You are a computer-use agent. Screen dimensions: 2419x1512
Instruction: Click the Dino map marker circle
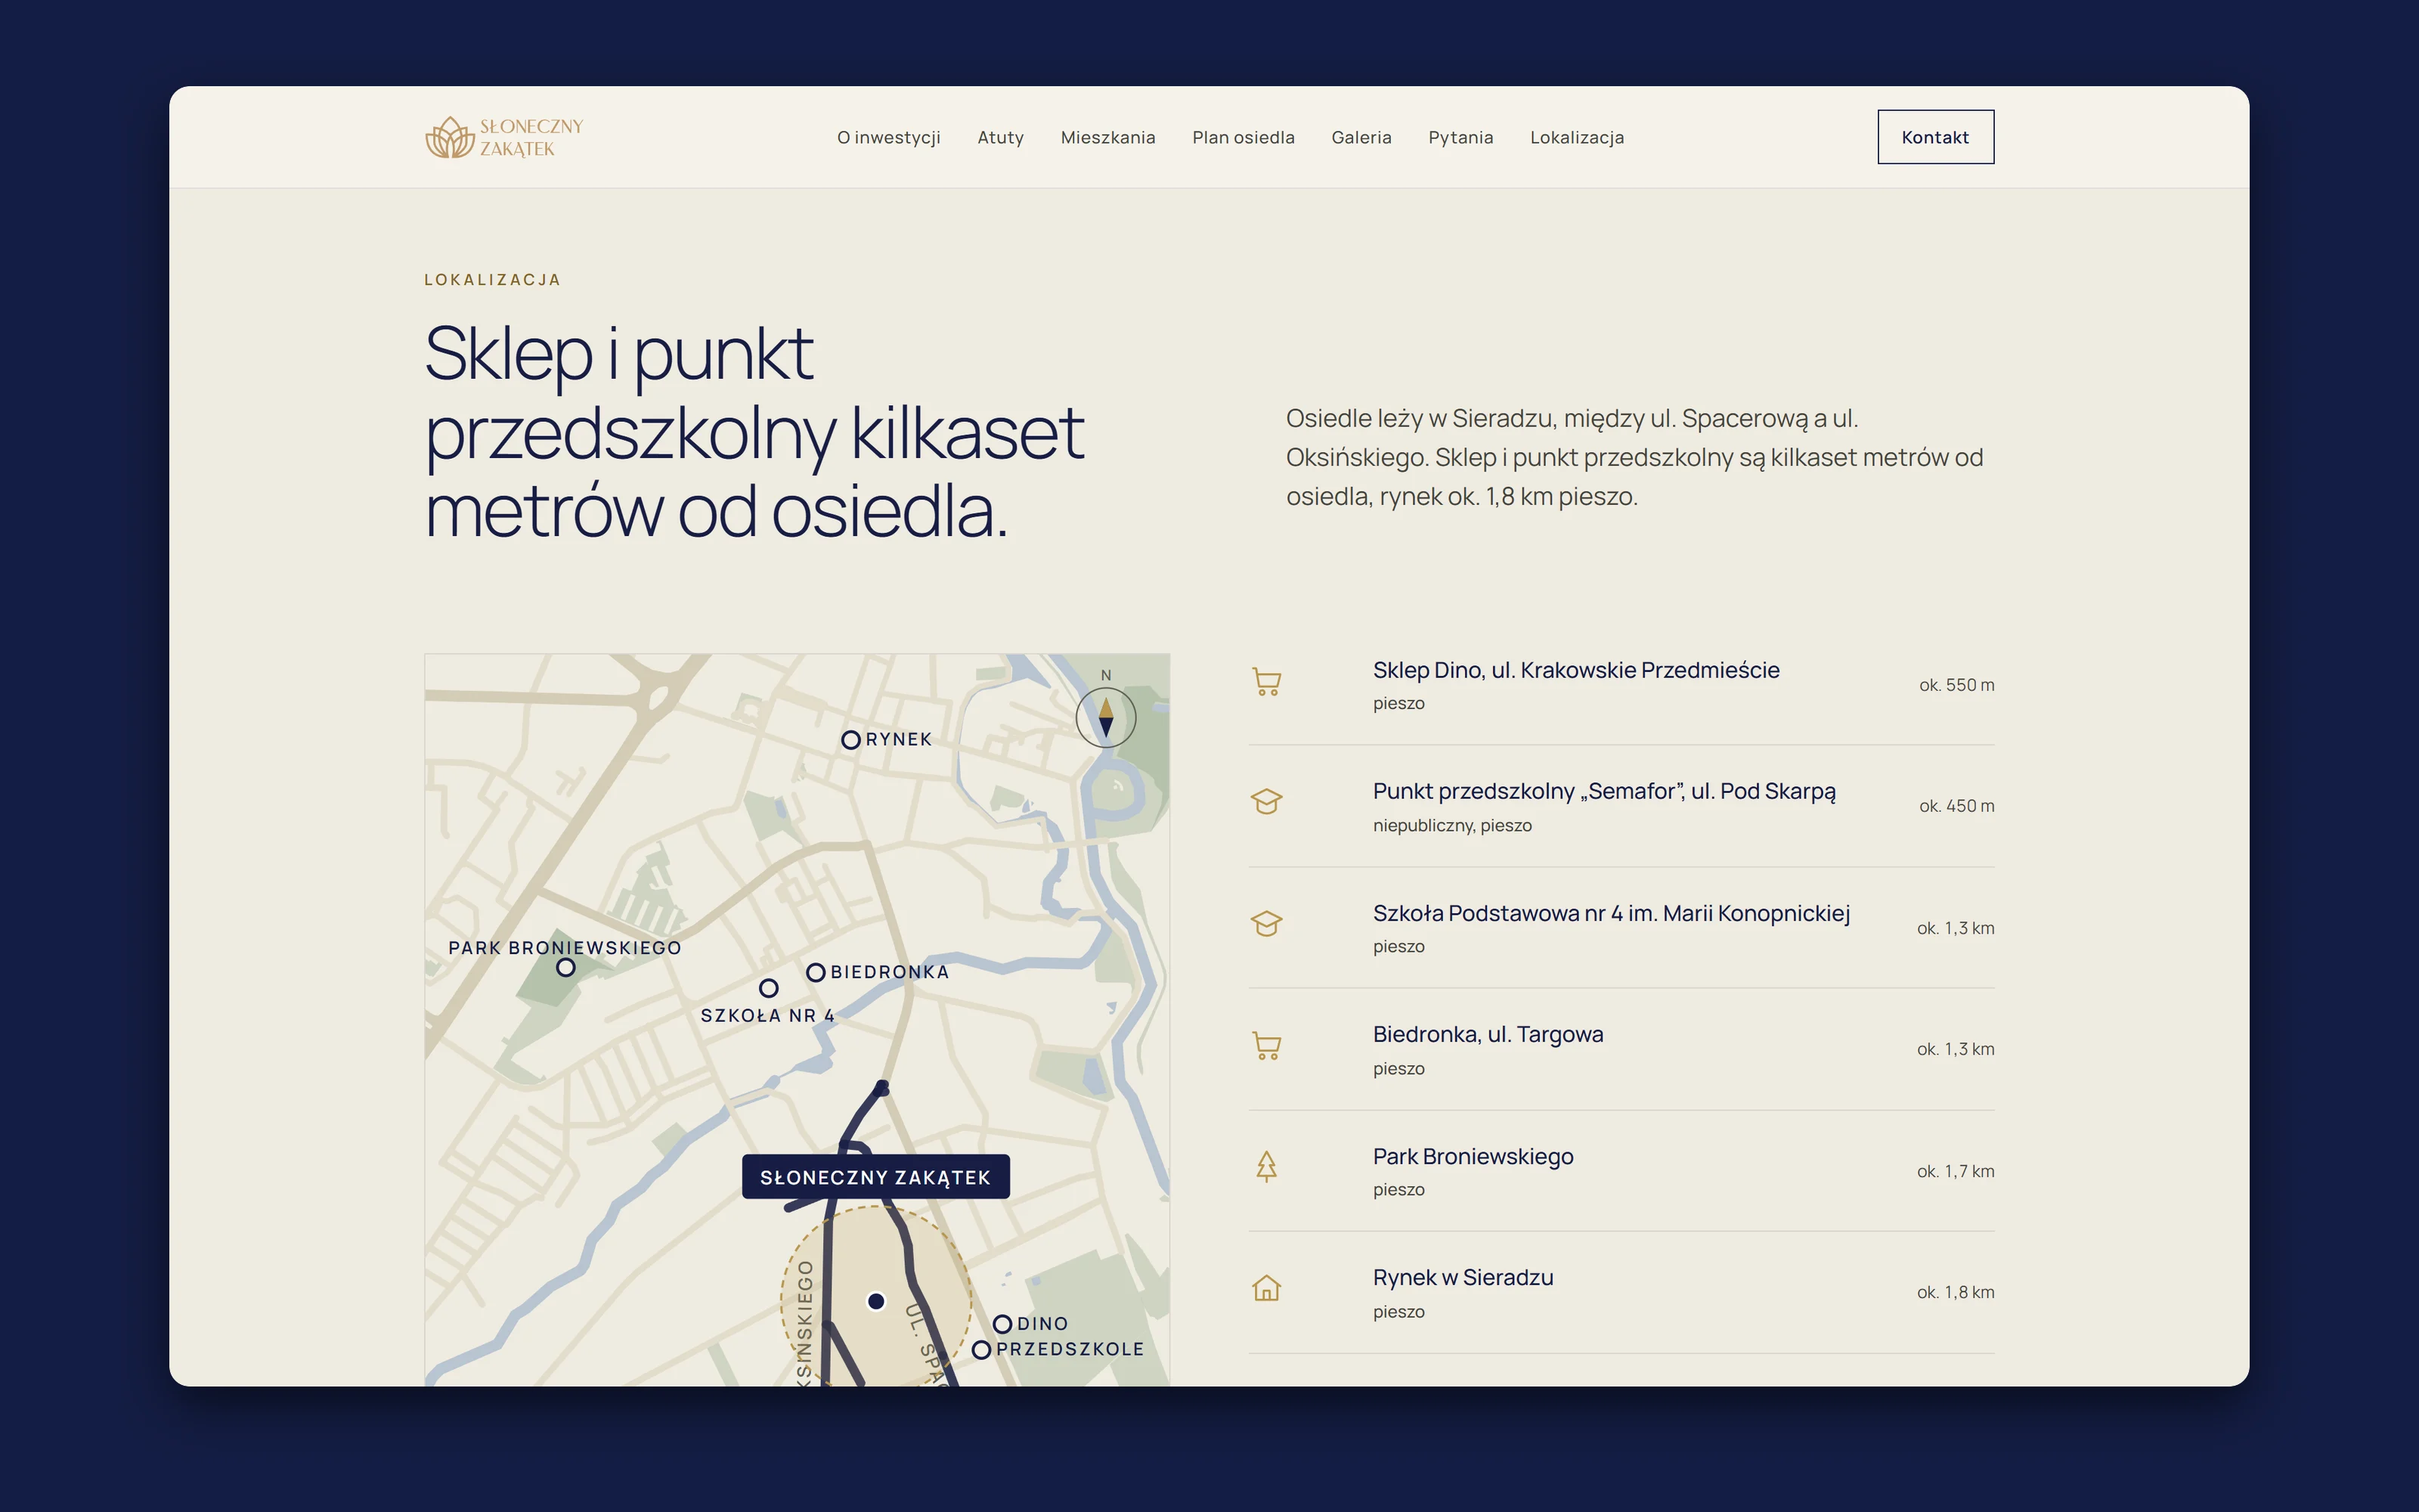(x=1002, y=1324)
